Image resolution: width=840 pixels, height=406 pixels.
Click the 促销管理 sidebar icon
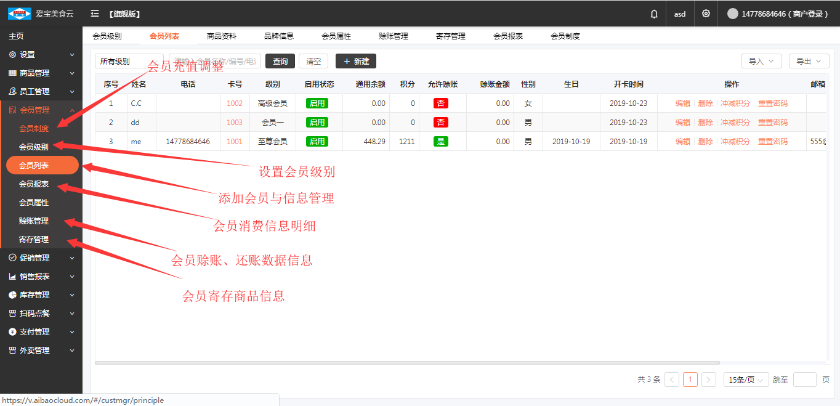(x=12, y=258)
